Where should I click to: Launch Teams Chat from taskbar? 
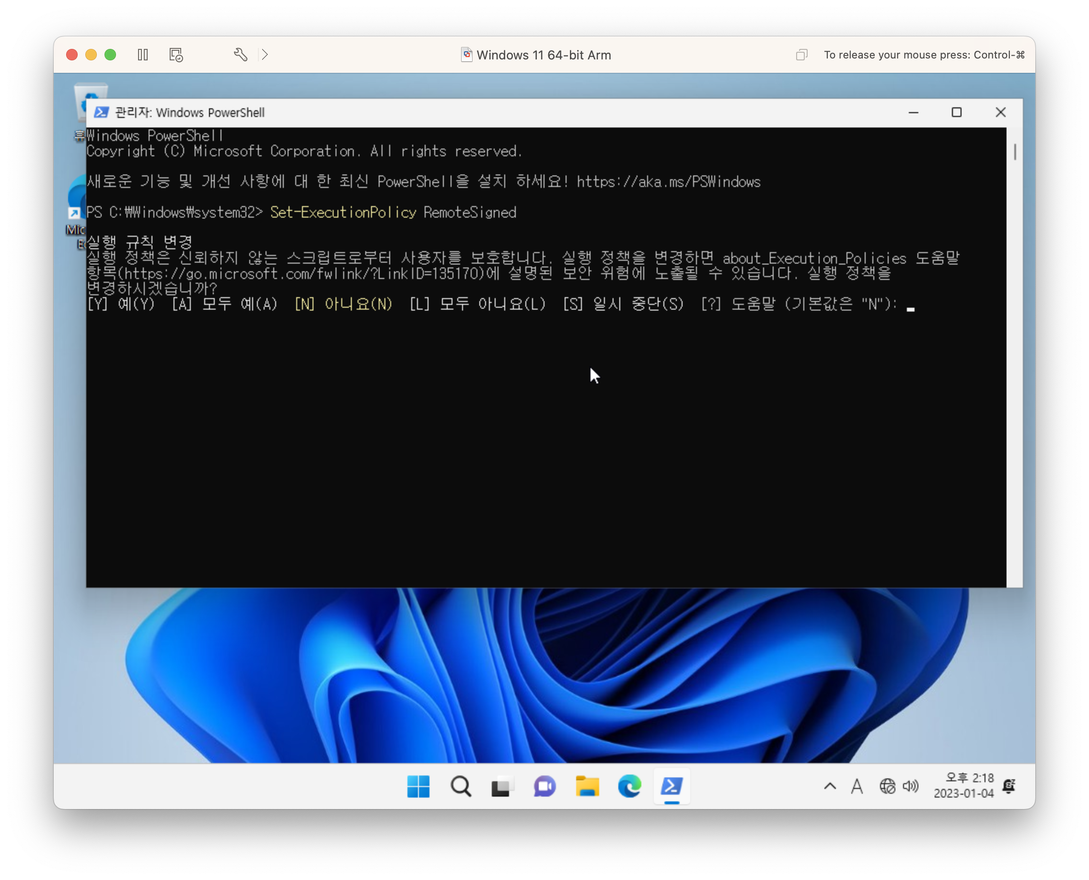pyautogui.click(x=544, y=786)
